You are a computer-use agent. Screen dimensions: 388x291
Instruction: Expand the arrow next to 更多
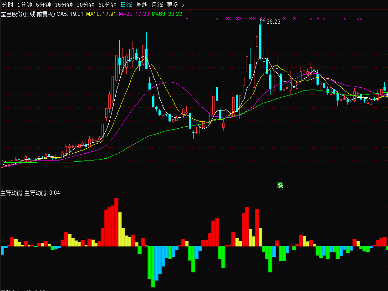(x=183, y=5)
